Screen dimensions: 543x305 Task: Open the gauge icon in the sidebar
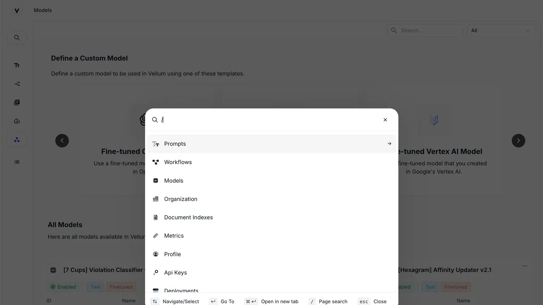[17, 121]
